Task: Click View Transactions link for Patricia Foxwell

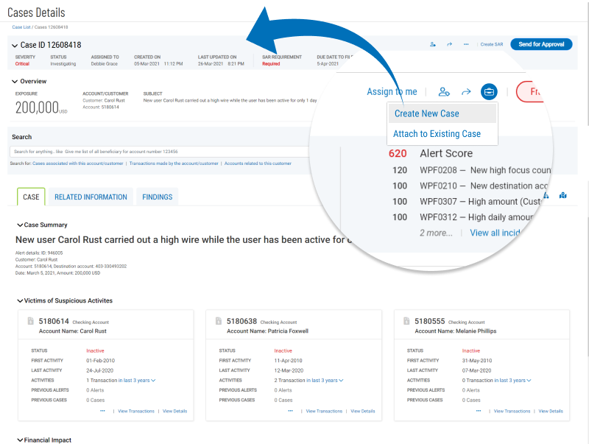Action: pyautogui.click(x=324, y=411)
